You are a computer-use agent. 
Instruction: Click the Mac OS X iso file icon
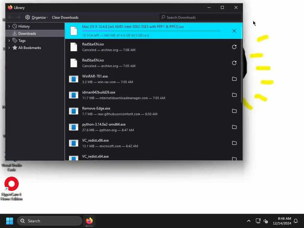[74, 31]
